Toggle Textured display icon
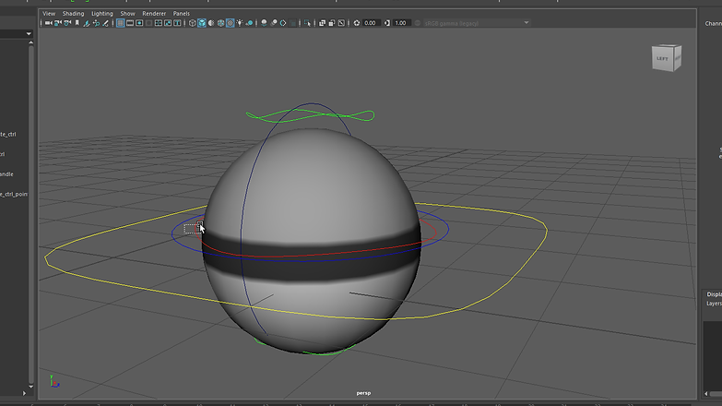 [x=231, y=23]
